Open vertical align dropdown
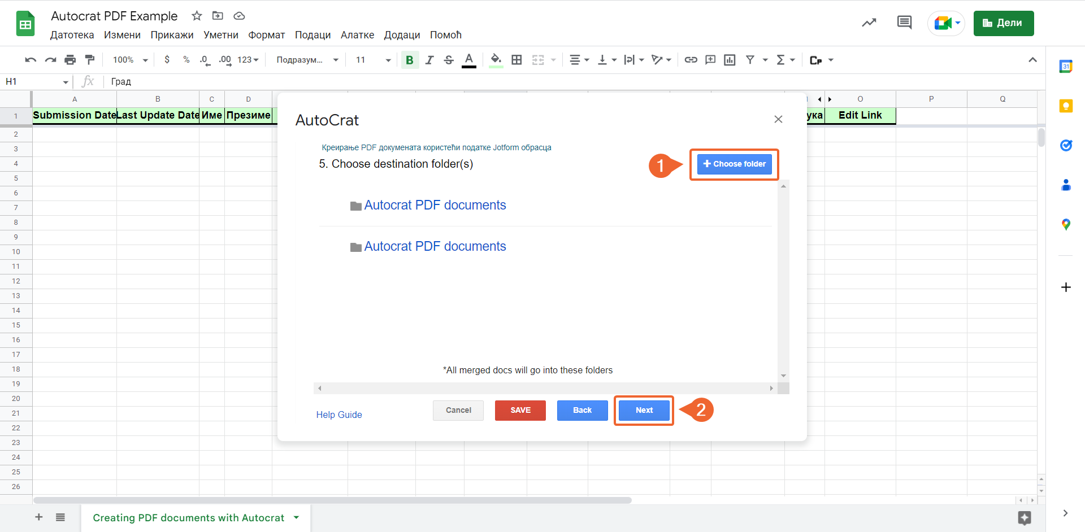 tap(607, 60)
